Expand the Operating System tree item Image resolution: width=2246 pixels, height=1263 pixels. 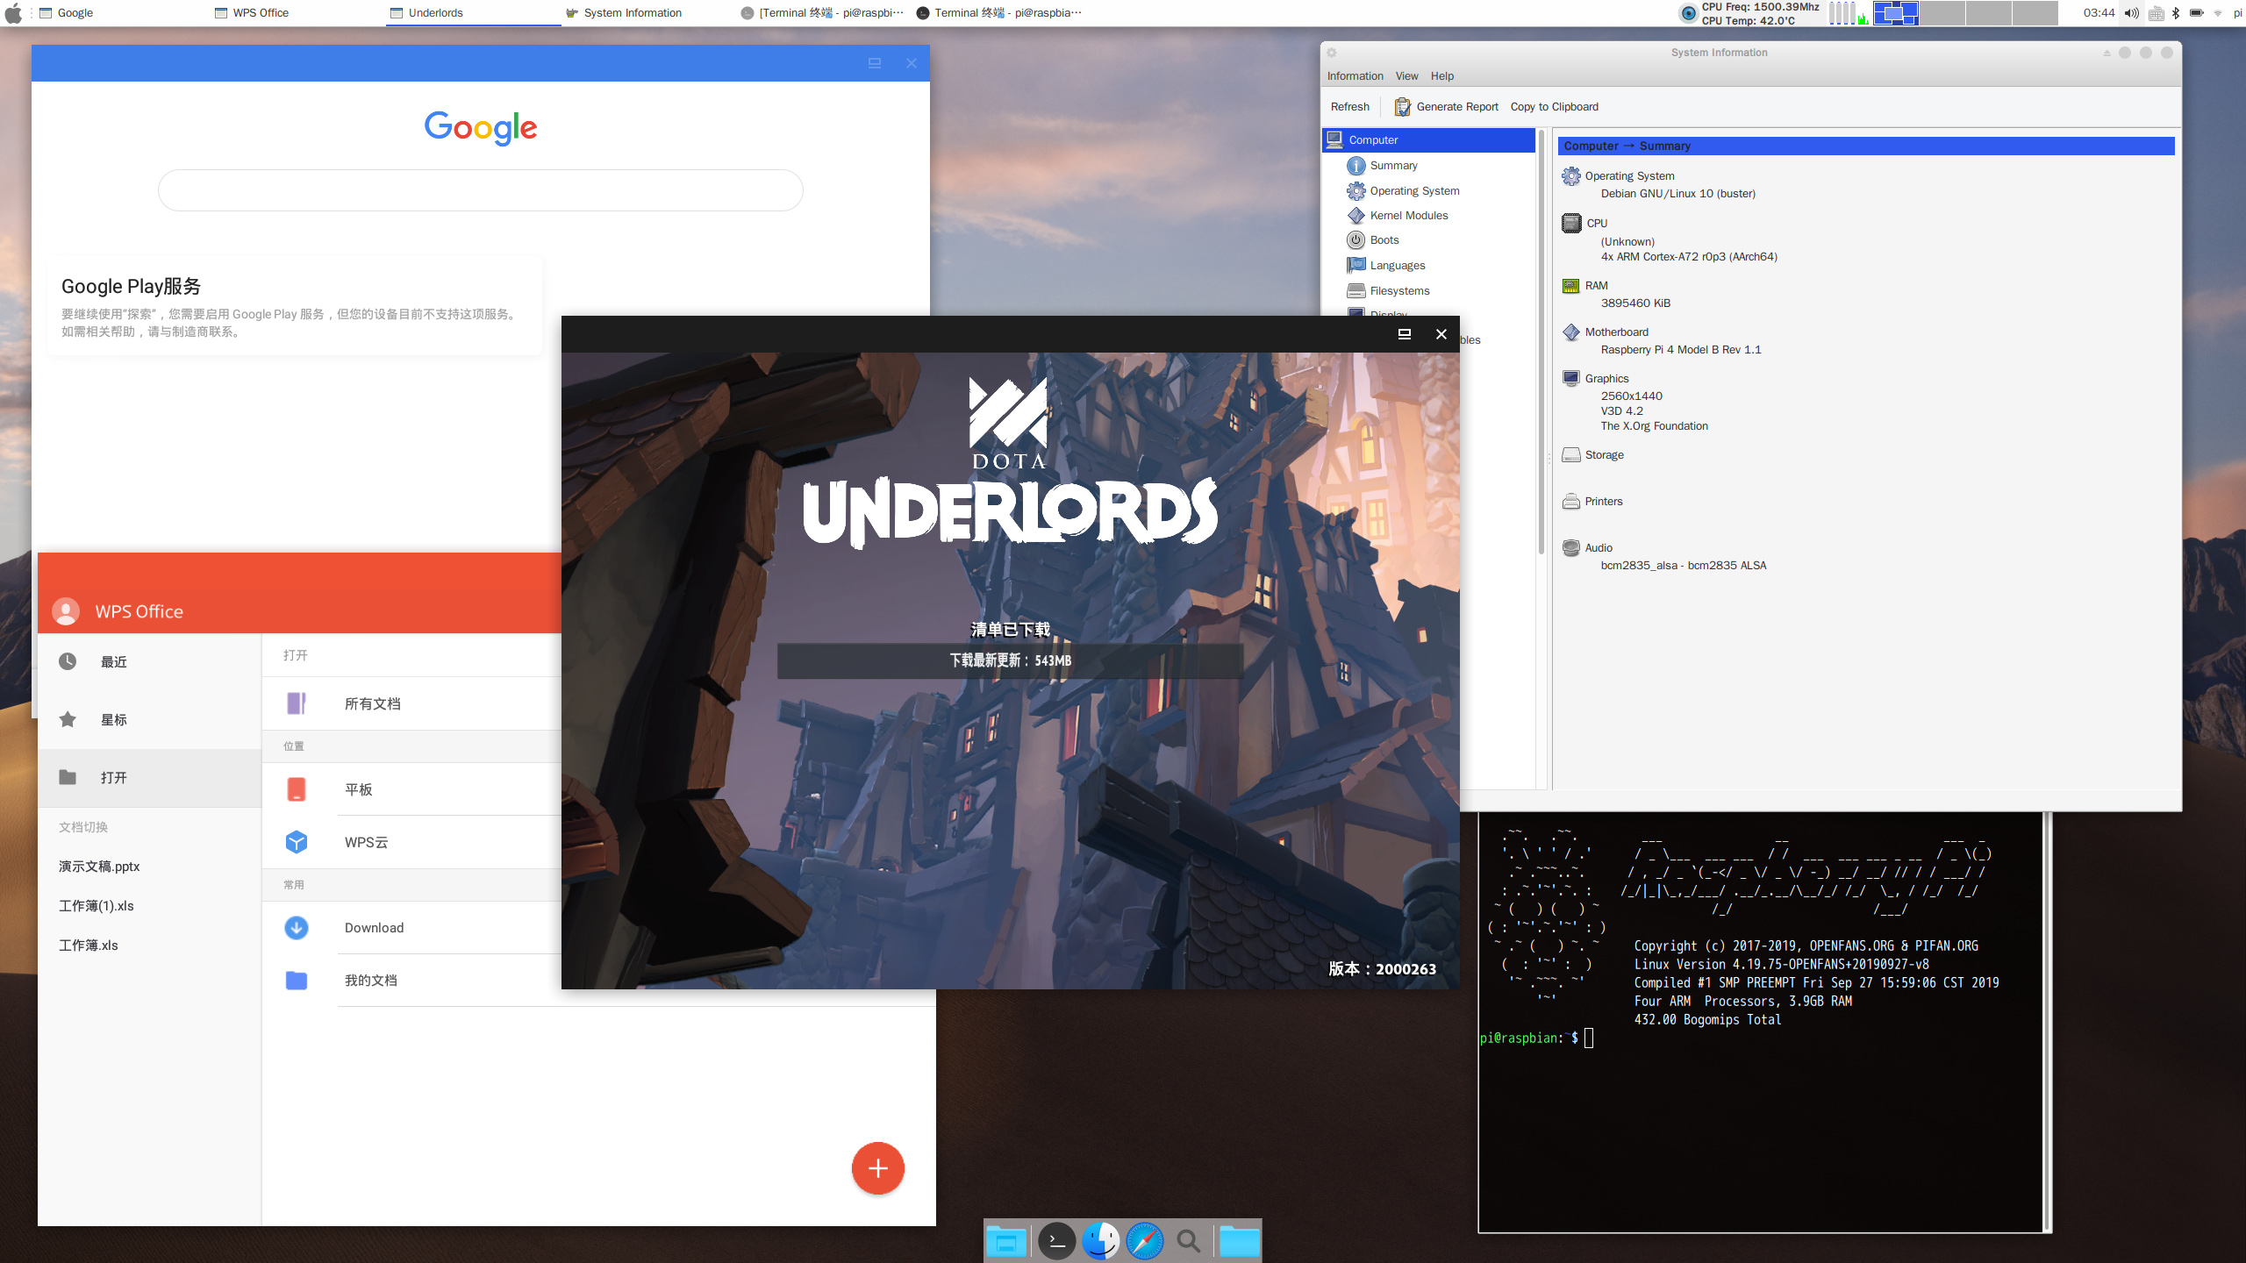tap(1413, 189)
